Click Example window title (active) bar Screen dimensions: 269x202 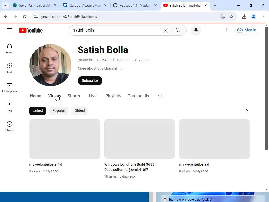(x=212, y=199)
